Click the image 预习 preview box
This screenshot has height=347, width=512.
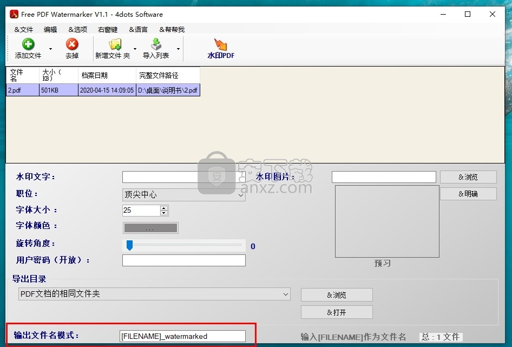tap(387, 221)
